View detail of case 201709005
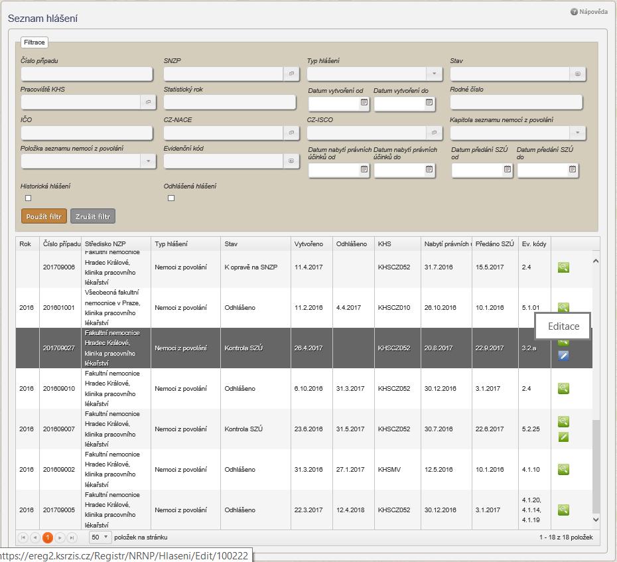Image resolution: width=617 pixels, height=562 pixels. coord(563,510)
